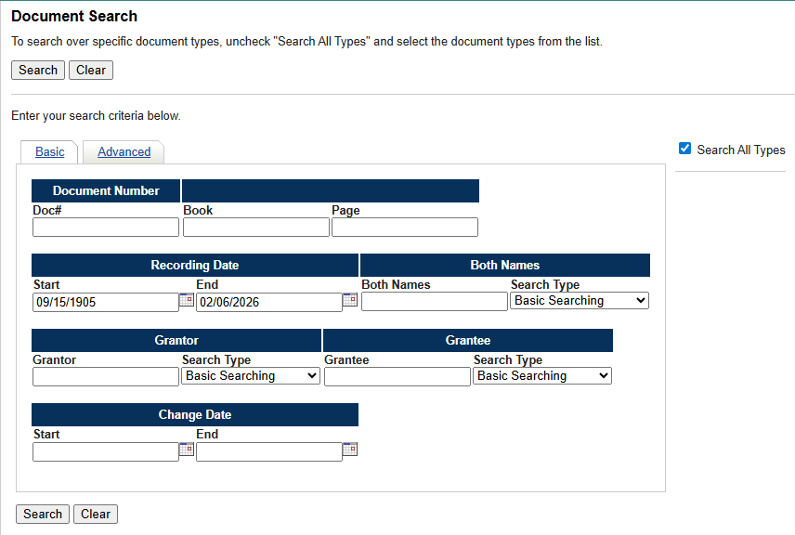Uncheck the Search All Types checkbox

(685, 149)
